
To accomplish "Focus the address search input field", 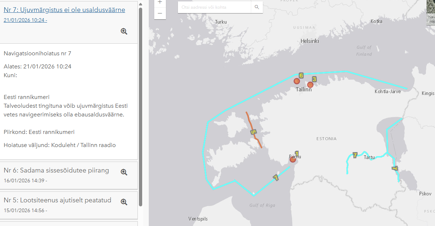I will click(214, 7).
